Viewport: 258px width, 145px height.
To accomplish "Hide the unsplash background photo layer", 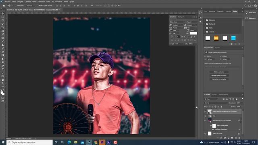I will (x=205, y=120).
